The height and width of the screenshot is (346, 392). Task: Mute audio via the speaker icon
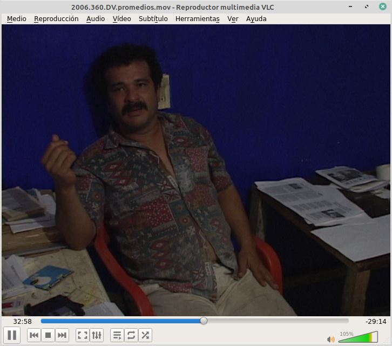331,339
